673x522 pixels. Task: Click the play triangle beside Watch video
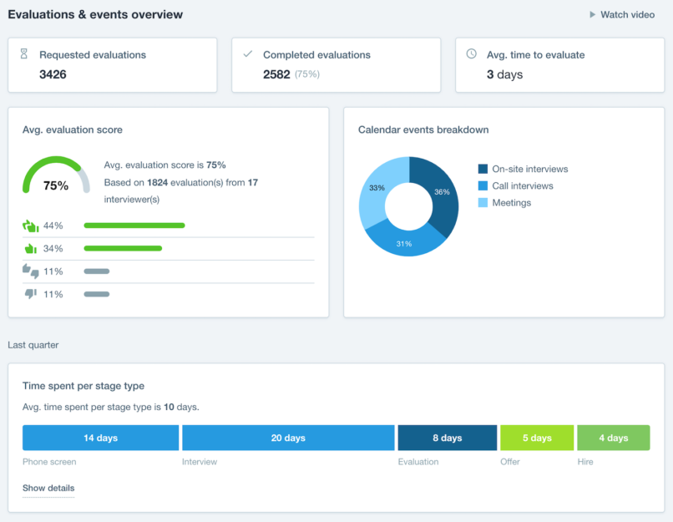[592, 14]
